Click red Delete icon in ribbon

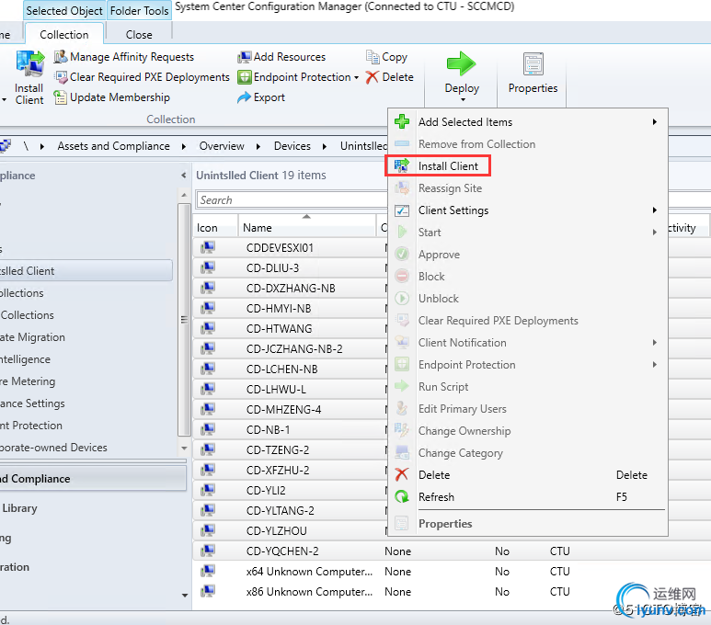coord(373,77)
